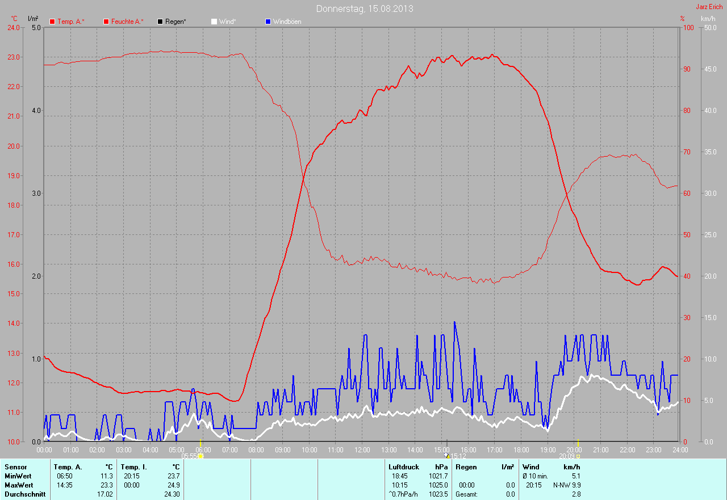The height and width of the screenshot is (500, 727).
Task: Click the MaxWert row label
Action: (19, 485)
